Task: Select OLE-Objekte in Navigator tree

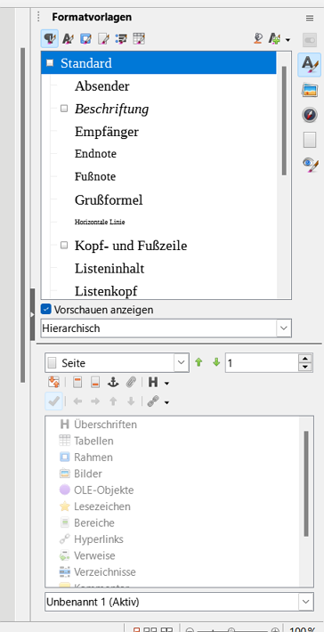Action: [x=103, y=490]
